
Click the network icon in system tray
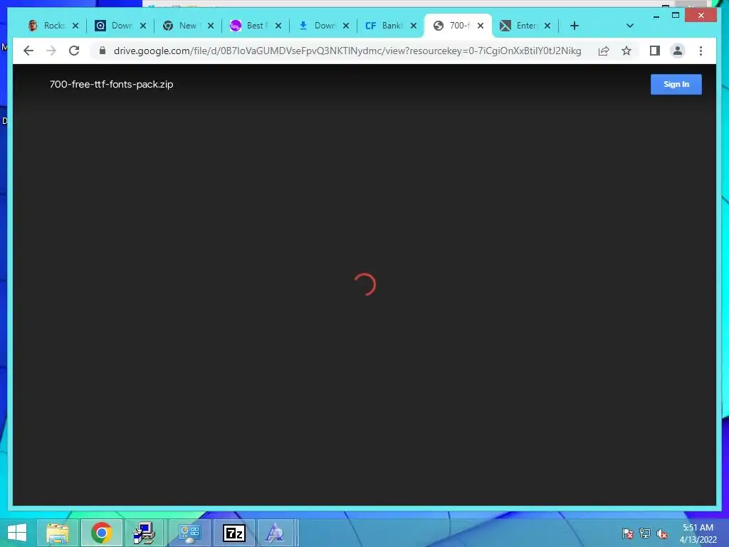pyautogui.click(x=645, y=533)
